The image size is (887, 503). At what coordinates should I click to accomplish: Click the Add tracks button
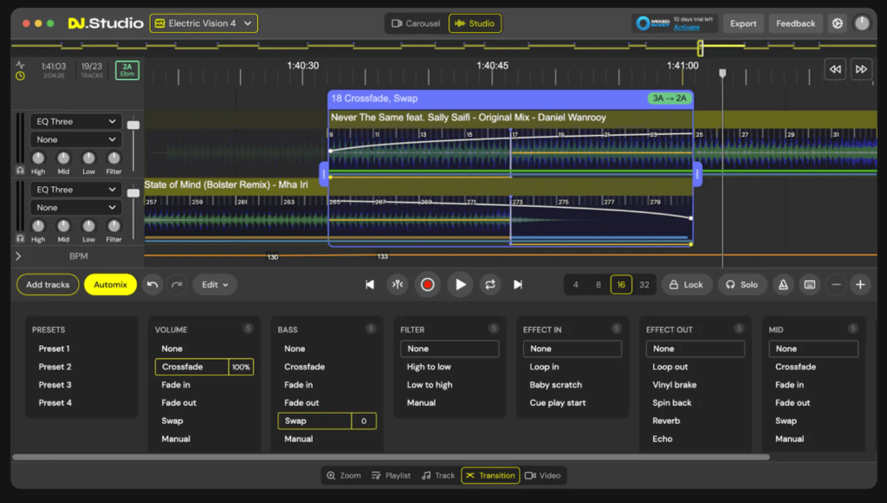[48, 284]
